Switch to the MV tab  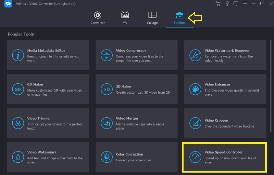125,18
